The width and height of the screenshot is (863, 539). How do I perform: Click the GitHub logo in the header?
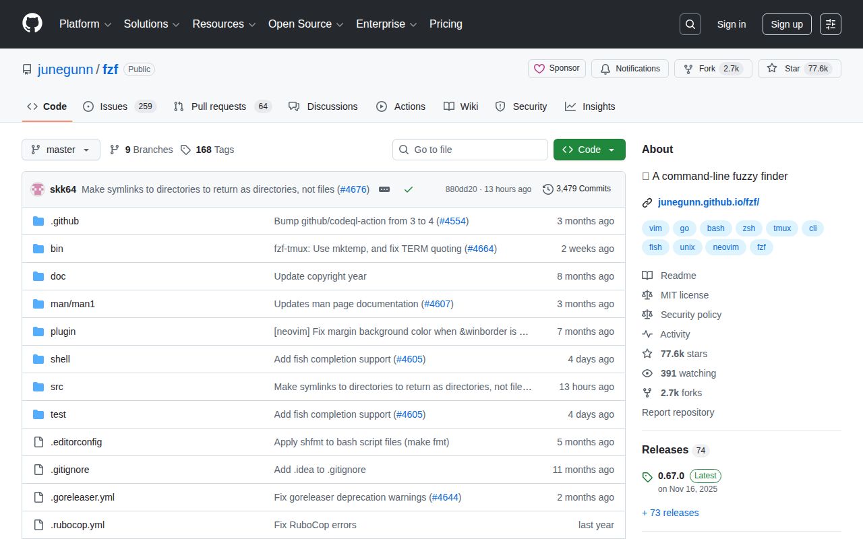[x=32, y=24]
